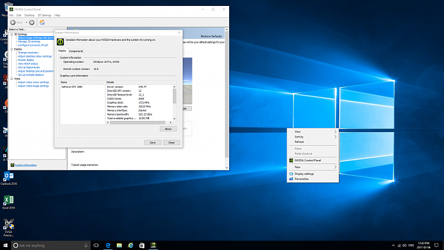Image resolution: width=444 pixels, height=250 pixels.
Task: Click the Display settings monitor icon
Action: pos(291,174)
